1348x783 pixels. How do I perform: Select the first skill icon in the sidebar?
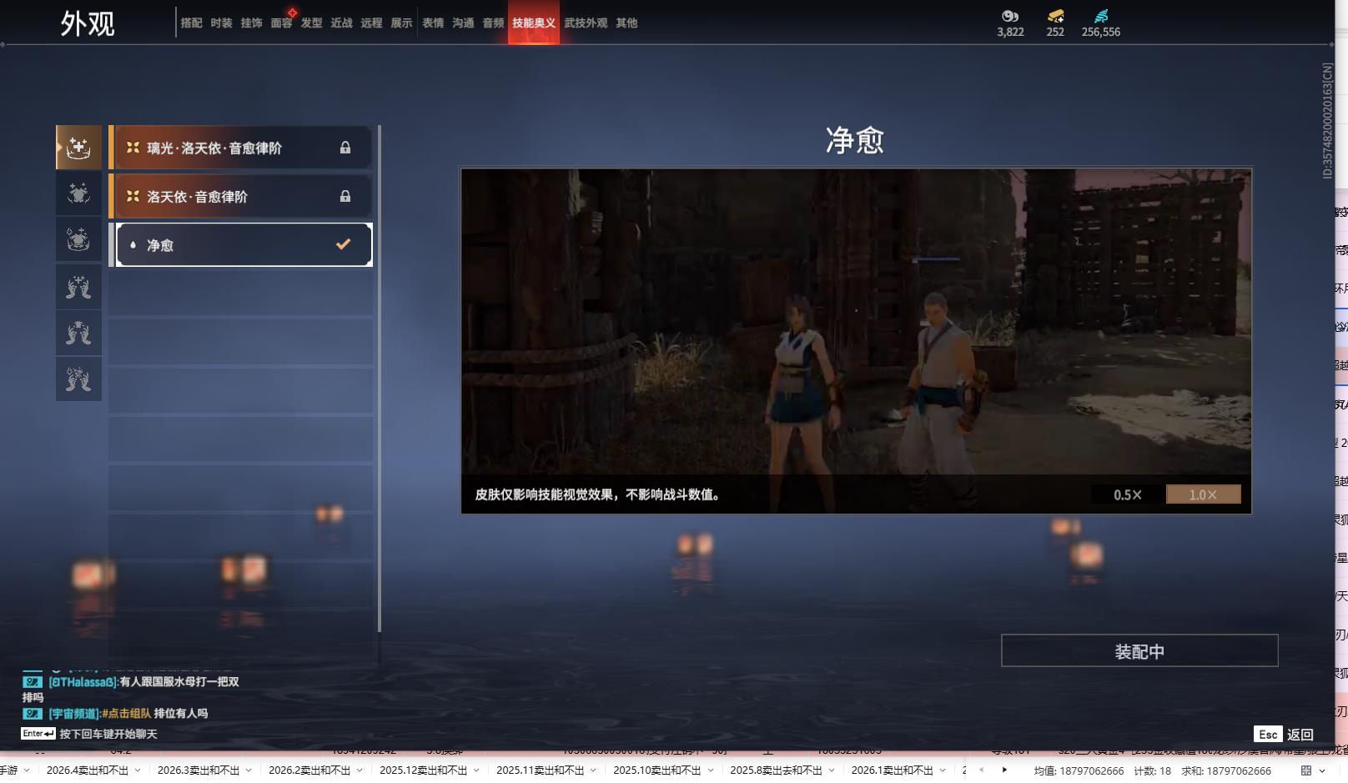[78, 148]
